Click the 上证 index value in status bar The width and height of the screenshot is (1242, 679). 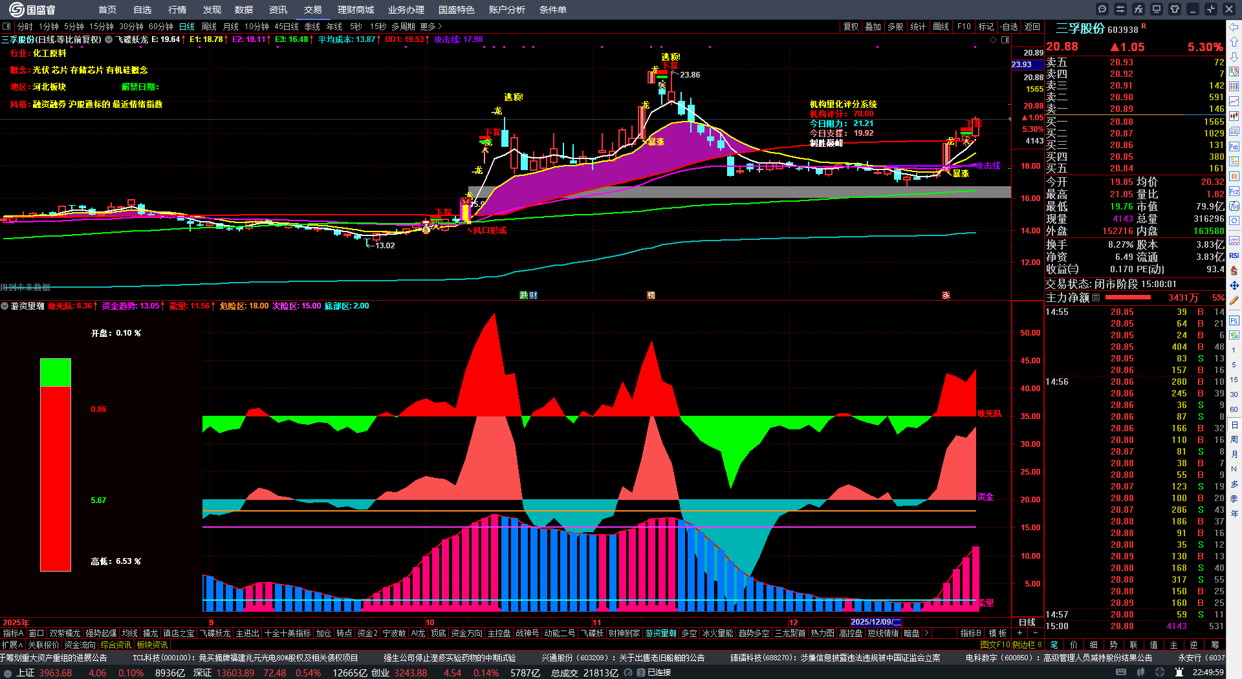(x=56, y=673)
